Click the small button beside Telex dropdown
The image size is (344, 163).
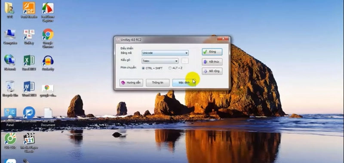tap(185, 61)
